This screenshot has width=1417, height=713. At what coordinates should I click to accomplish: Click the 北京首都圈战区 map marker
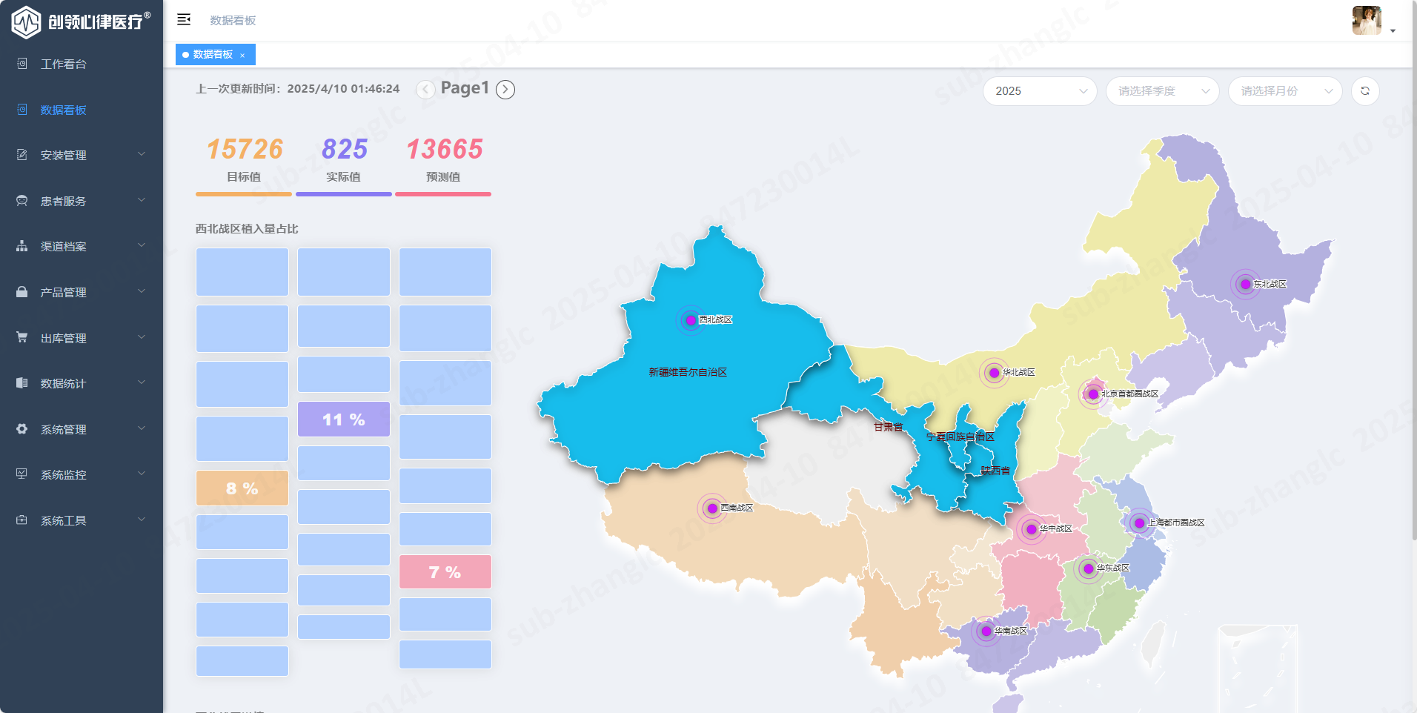1093,394
